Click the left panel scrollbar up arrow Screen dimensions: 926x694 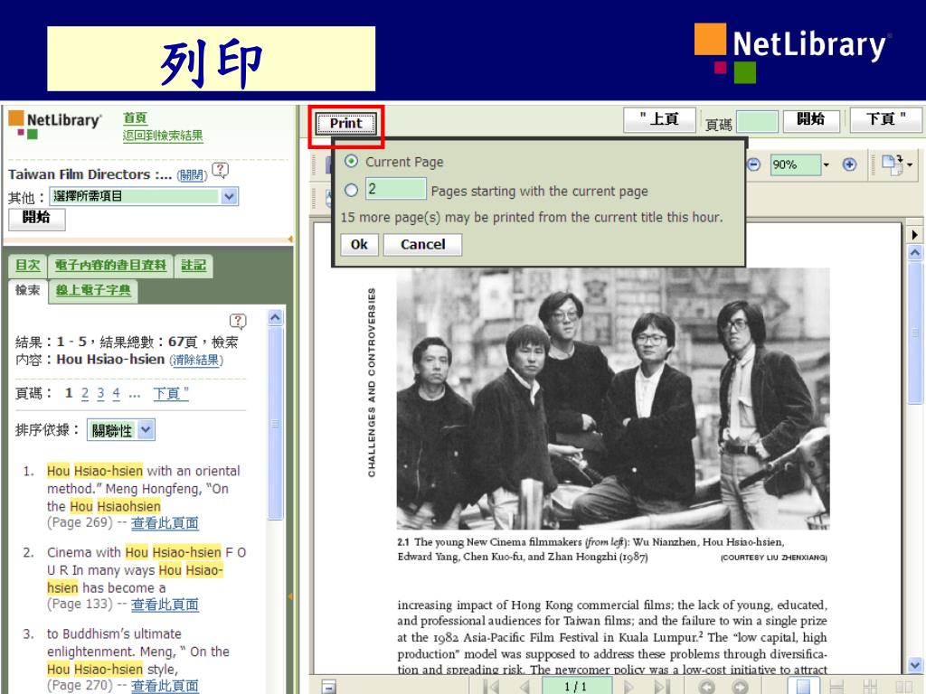pyautogui.click(x=275, y=317)
